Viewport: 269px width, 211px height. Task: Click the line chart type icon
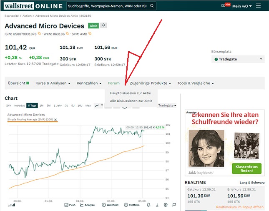tap(97, 105)
